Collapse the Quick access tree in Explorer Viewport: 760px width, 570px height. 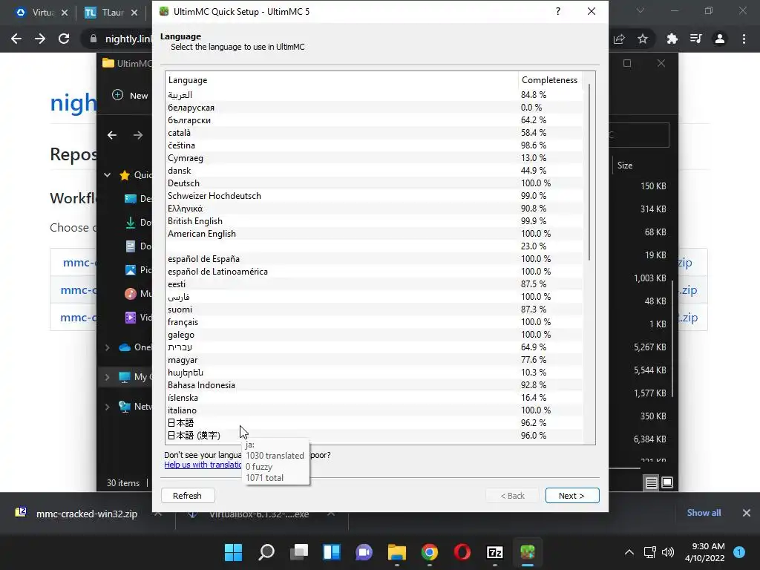[x=107, y=175]
